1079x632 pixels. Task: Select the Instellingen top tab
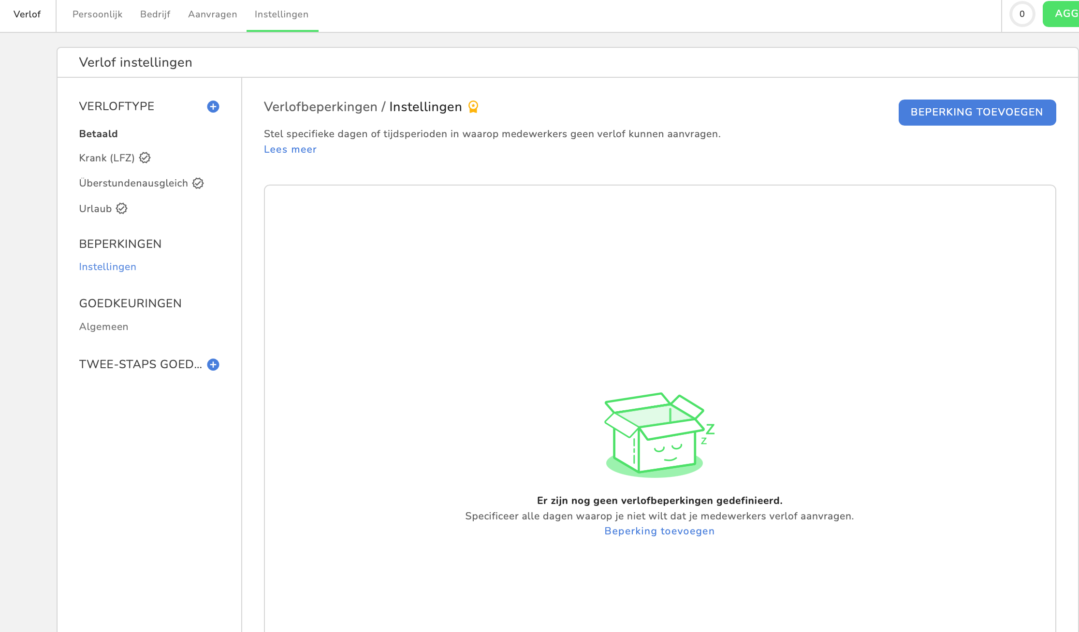tap(281, 14)
